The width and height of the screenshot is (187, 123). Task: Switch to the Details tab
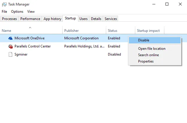click(x=96, y=19)
